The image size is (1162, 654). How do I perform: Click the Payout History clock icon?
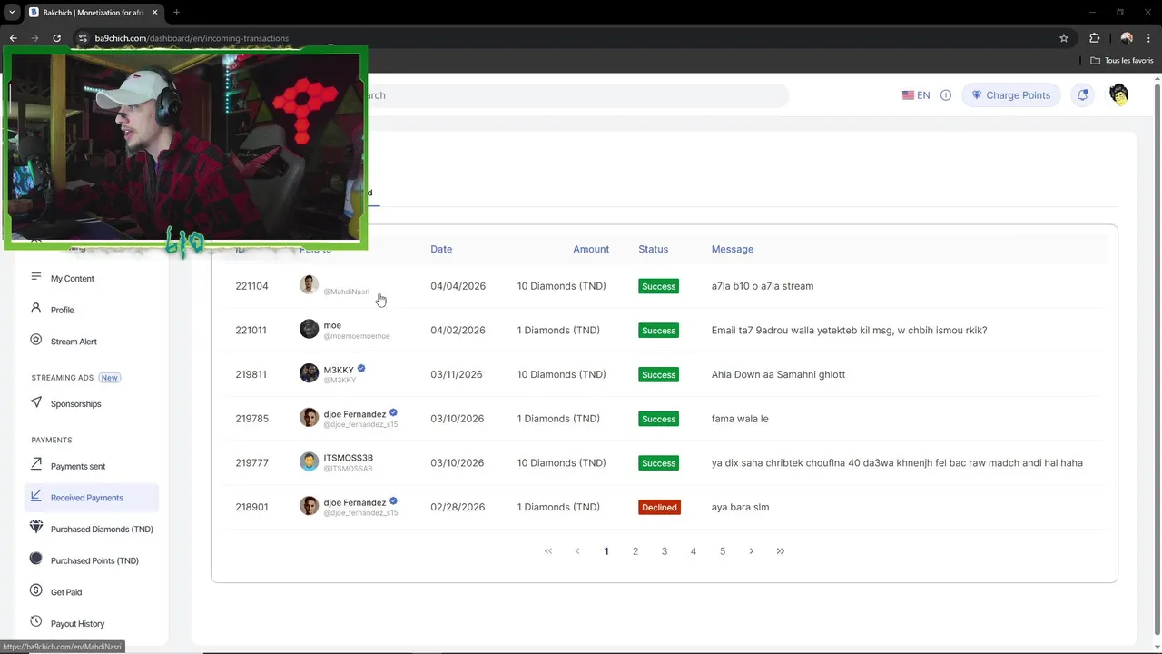pos(36,621)
